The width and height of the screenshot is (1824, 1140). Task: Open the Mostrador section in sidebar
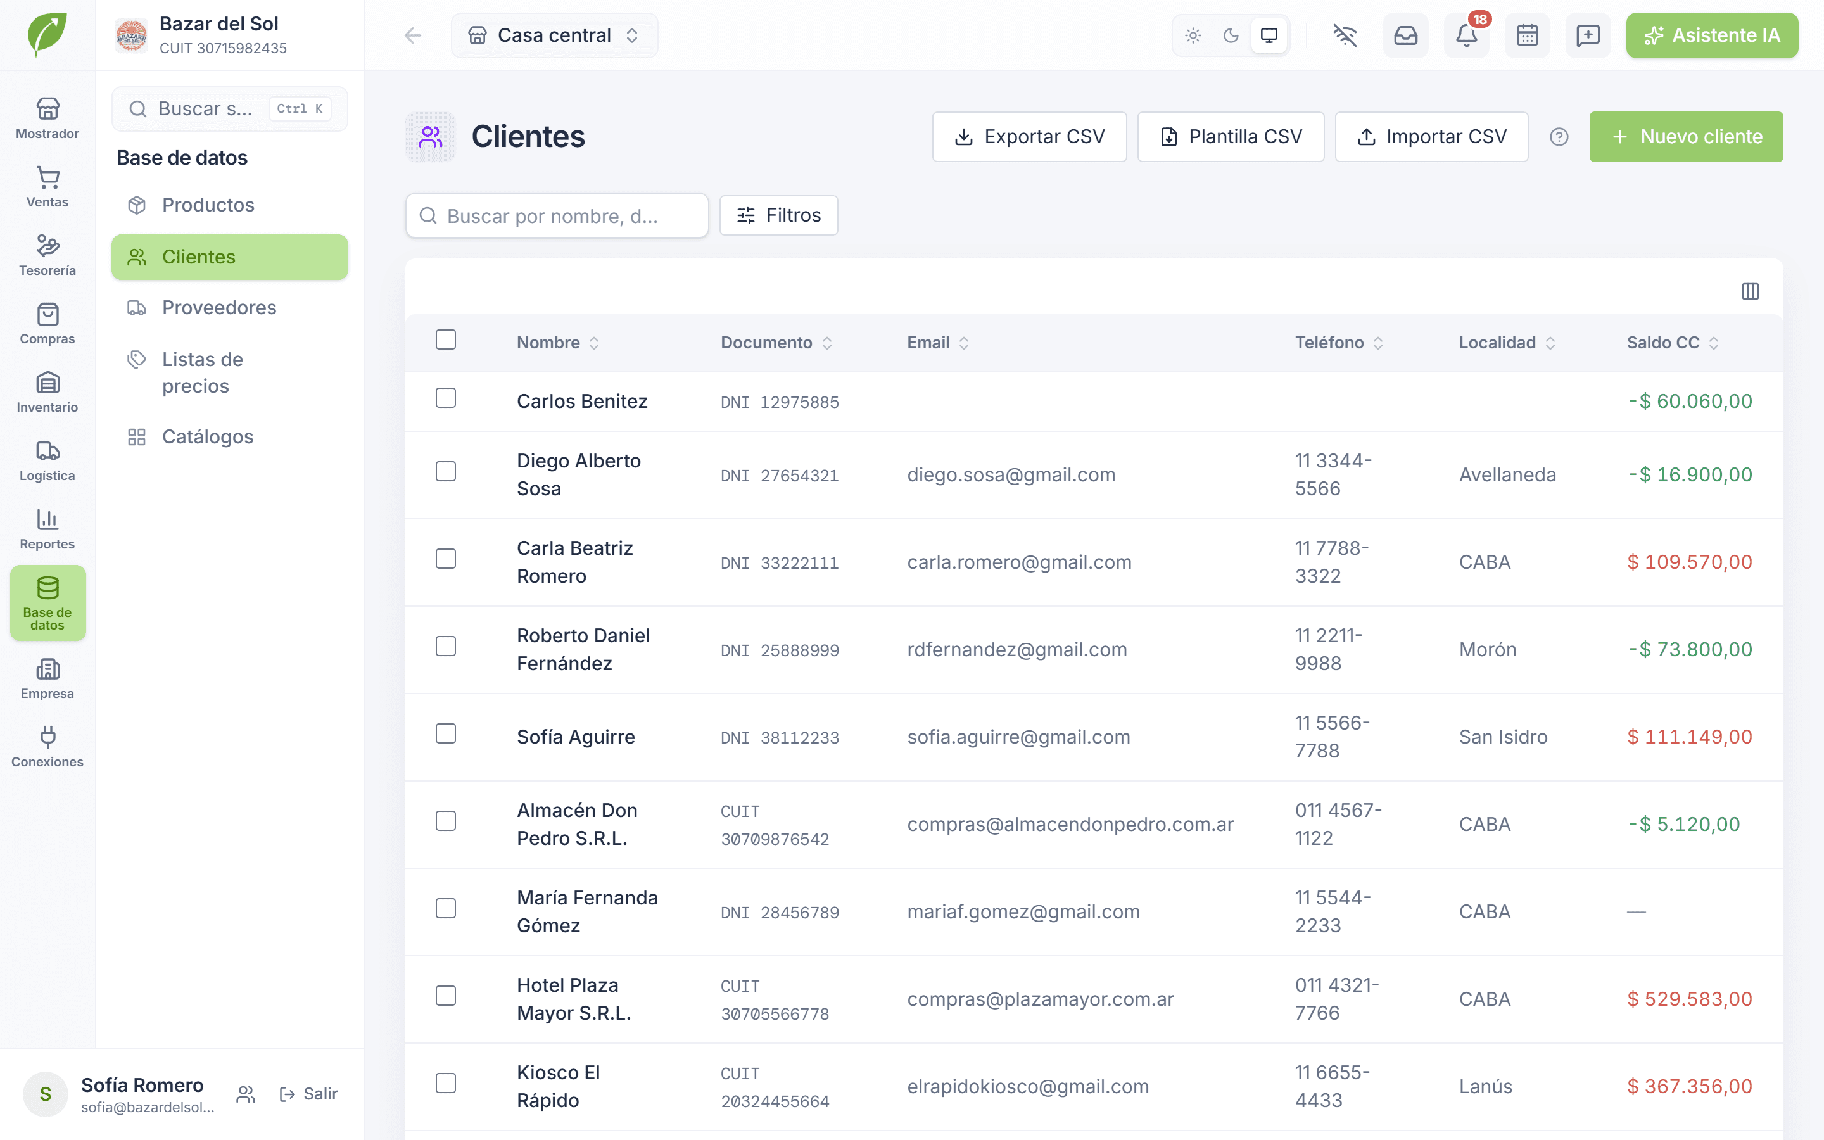(x=47, y=119)
